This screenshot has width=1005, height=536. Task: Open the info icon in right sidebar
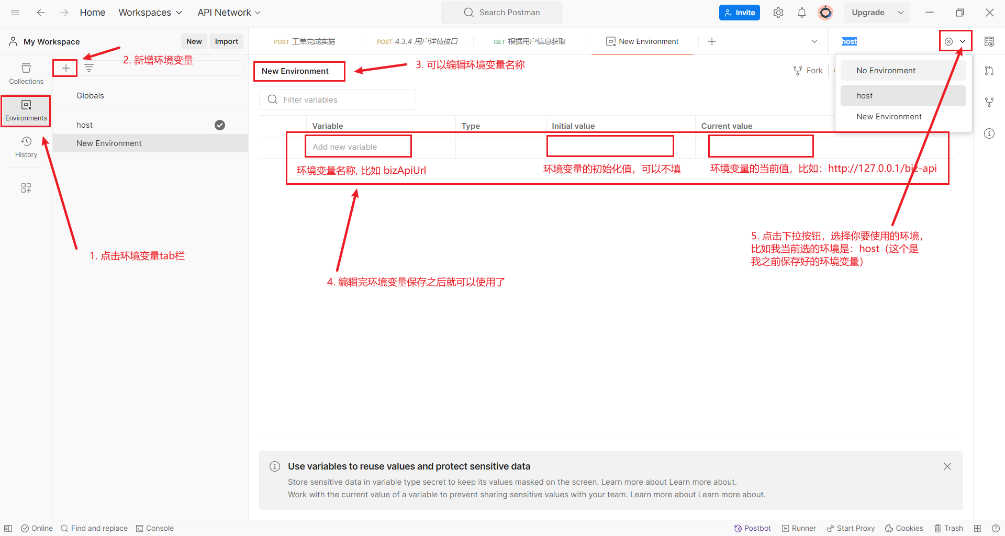[x=989, y=133]
